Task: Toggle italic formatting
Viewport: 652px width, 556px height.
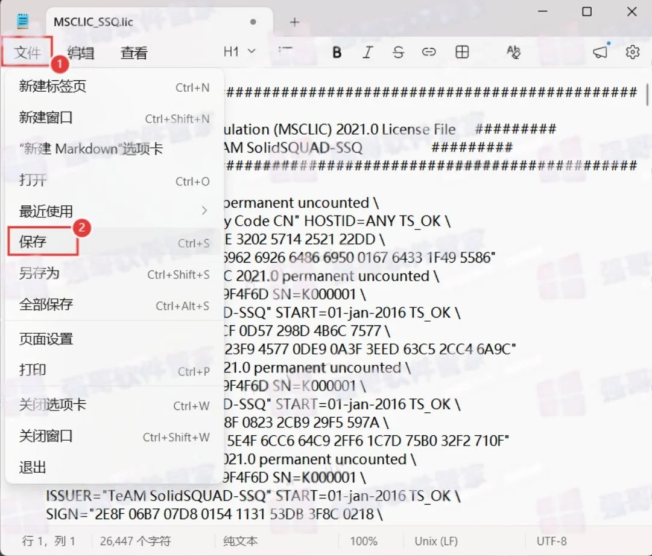Action: click(367, 52)
